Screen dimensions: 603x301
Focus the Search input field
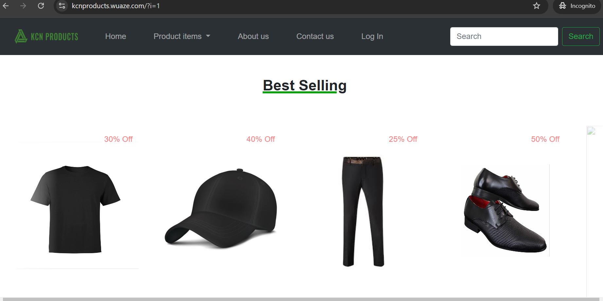click(504, 36)
